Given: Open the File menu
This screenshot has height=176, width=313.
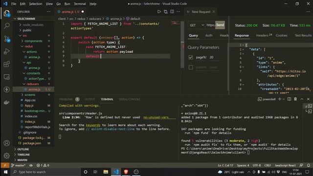Looking at the screenshot, I should click(x=14, y=4).
